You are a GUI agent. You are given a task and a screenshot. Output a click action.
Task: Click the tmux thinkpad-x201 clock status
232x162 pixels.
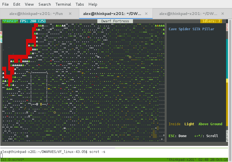197,160
